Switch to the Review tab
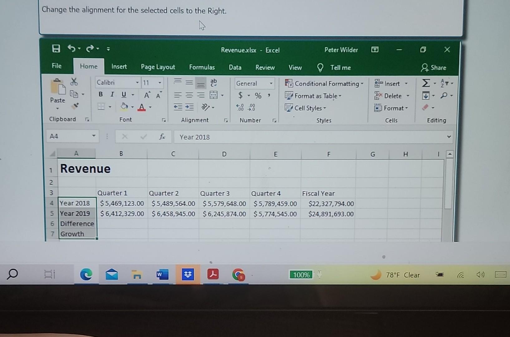Viewport: 510px width, 337px height. (265, 67)
